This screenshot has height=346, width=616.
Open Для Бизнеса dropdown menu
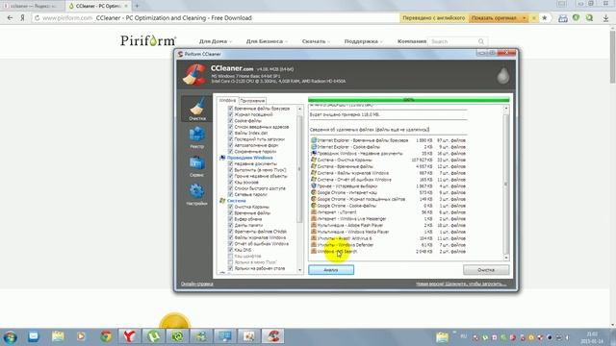click(x=267, y=41)
